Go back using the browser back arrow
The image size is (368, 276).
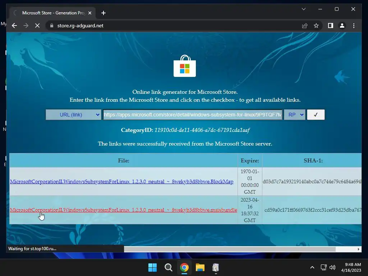[x=14, y=26]
